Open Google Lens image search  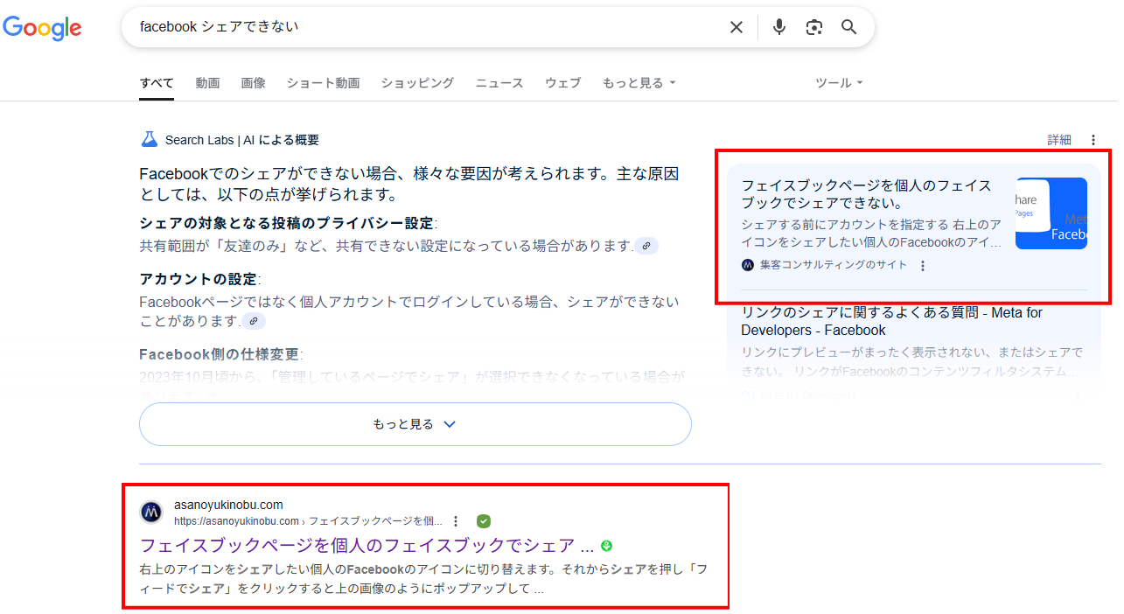[814, 27]
